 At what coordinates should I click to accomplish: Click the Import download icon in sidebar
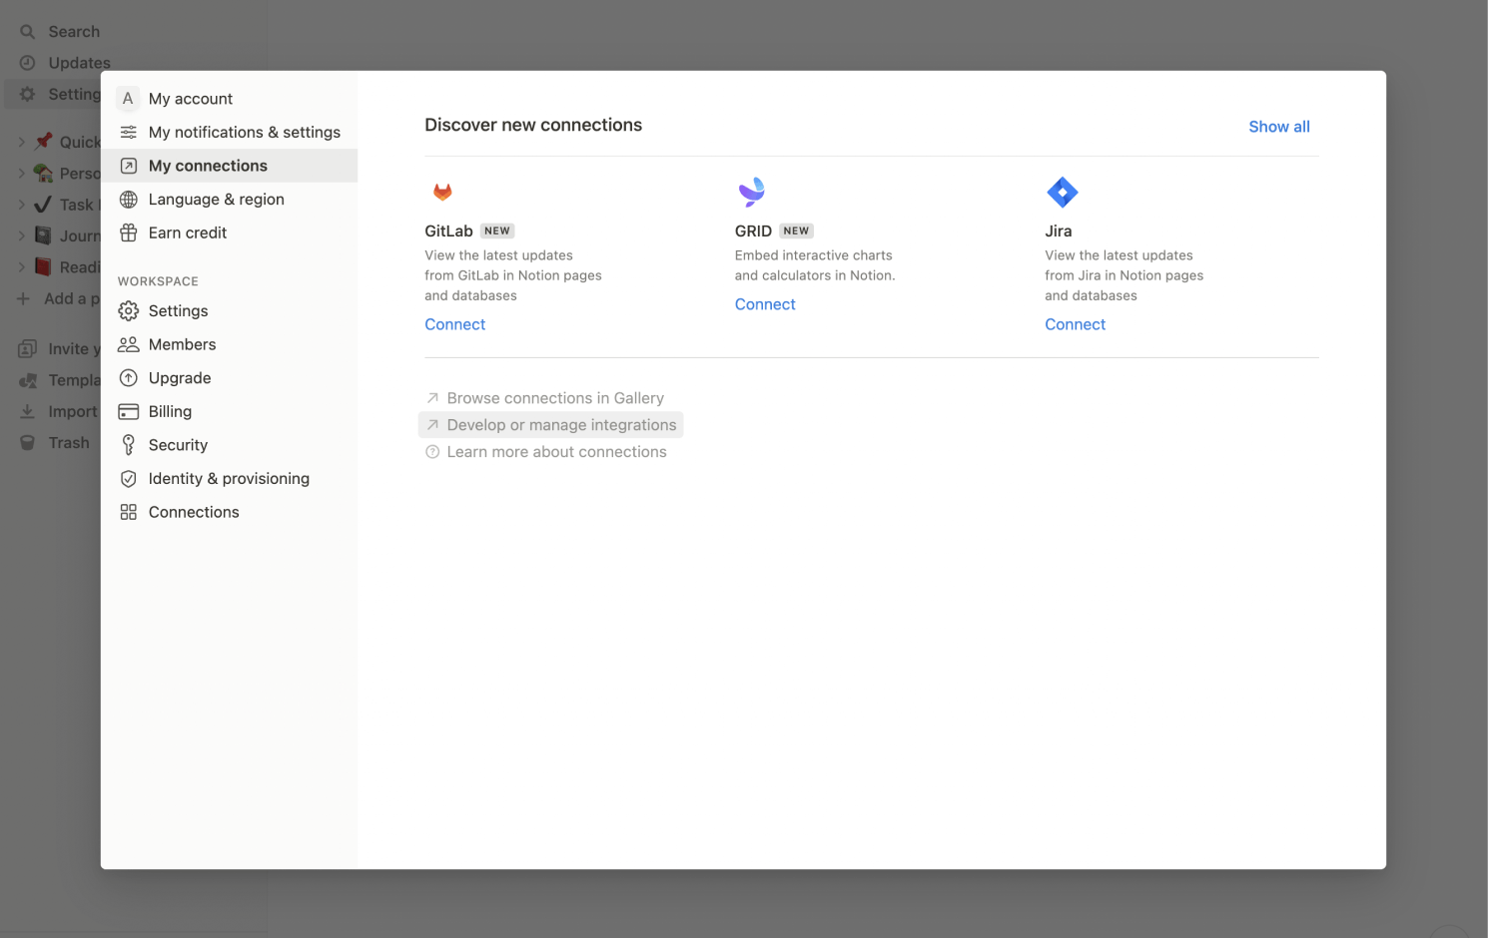[27, 411]
